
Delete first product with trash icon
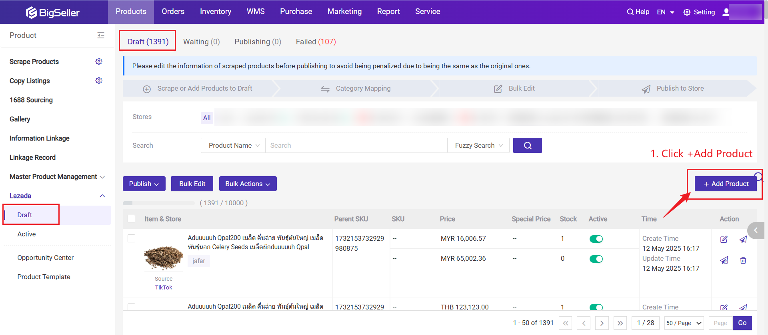click(x=743, y=260)
